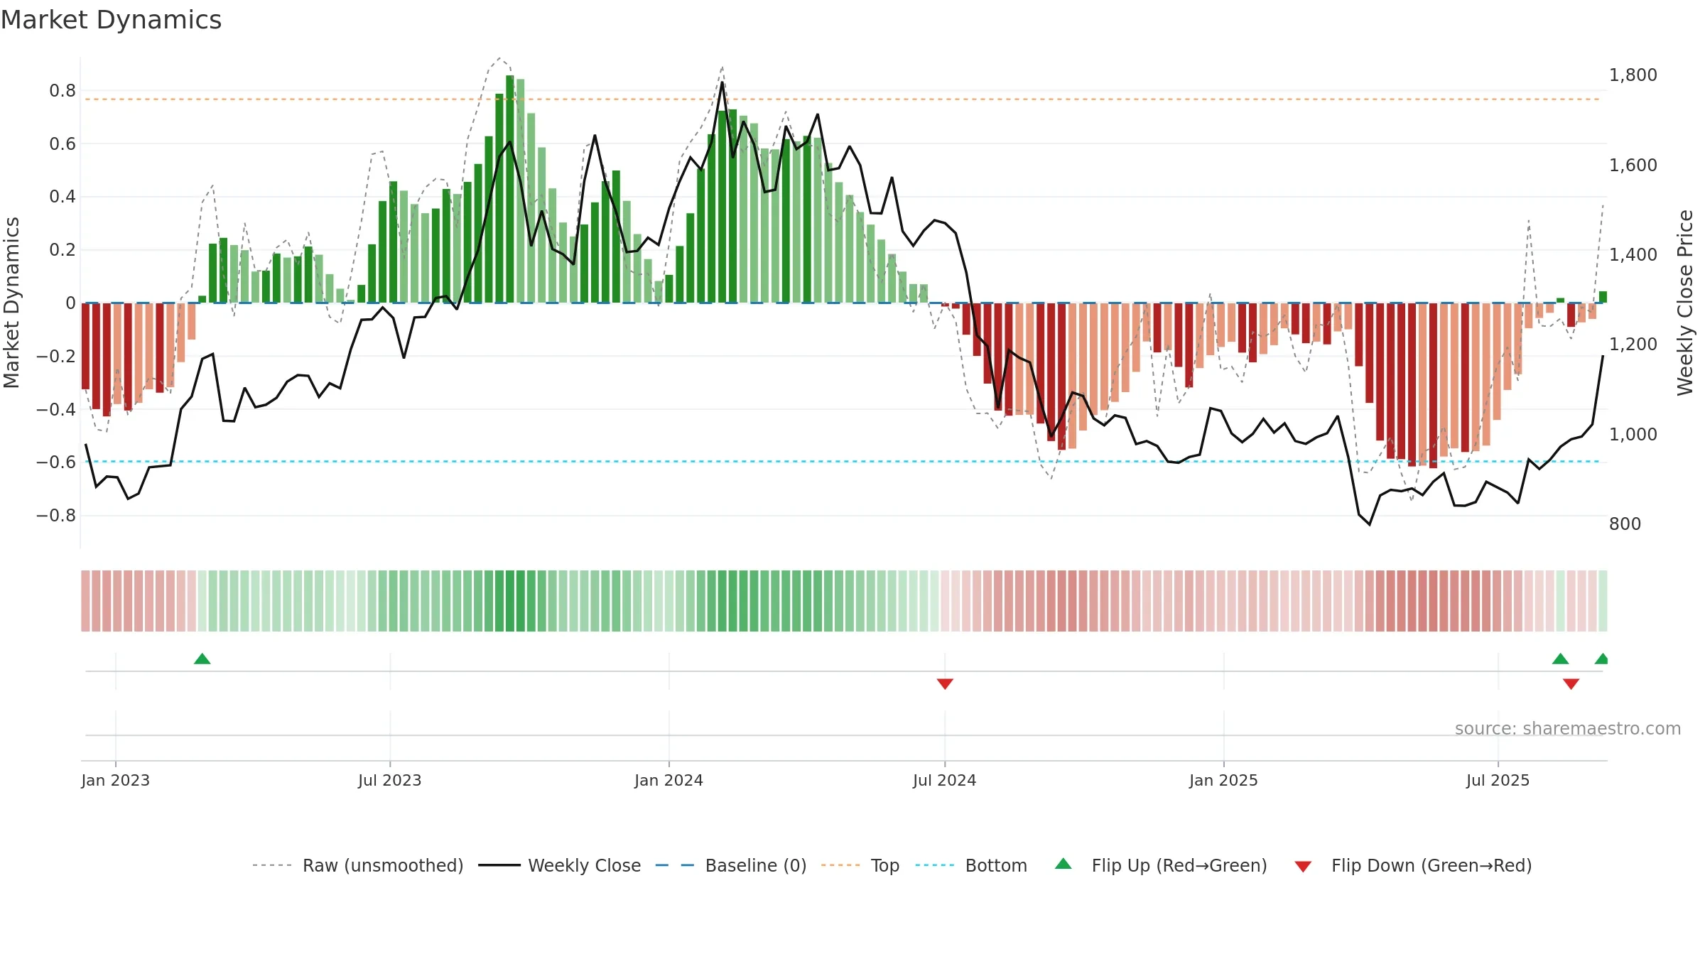The width and height of the screenshot is (1705, 959).
Task: Click the 1,600 price axis label
Action: tap(1633, 165)
